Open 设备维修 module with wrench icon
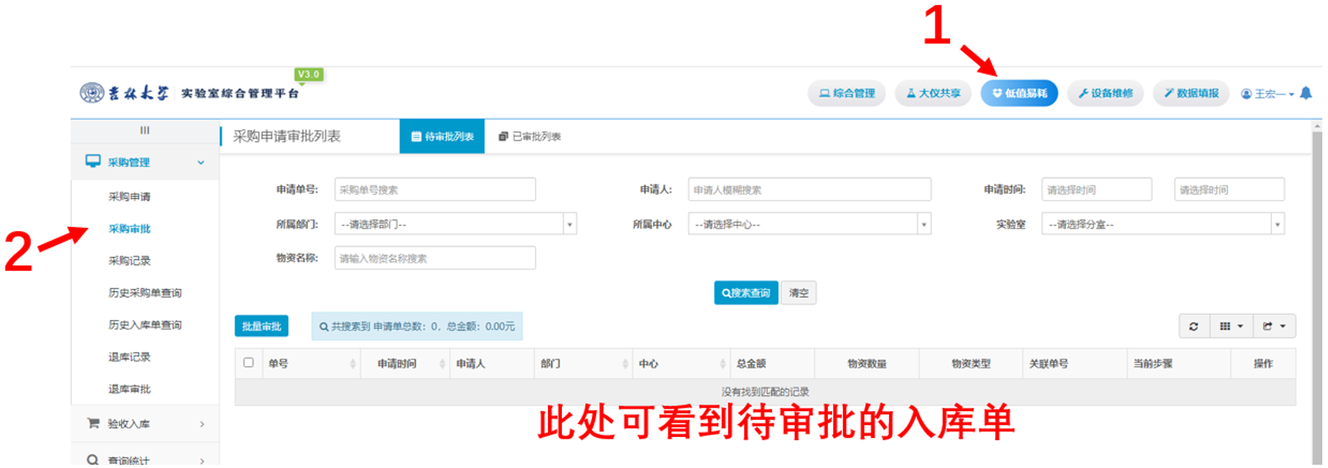Image resolution: width=1328 pixels, height=468 pixels. coord(1105,94)
